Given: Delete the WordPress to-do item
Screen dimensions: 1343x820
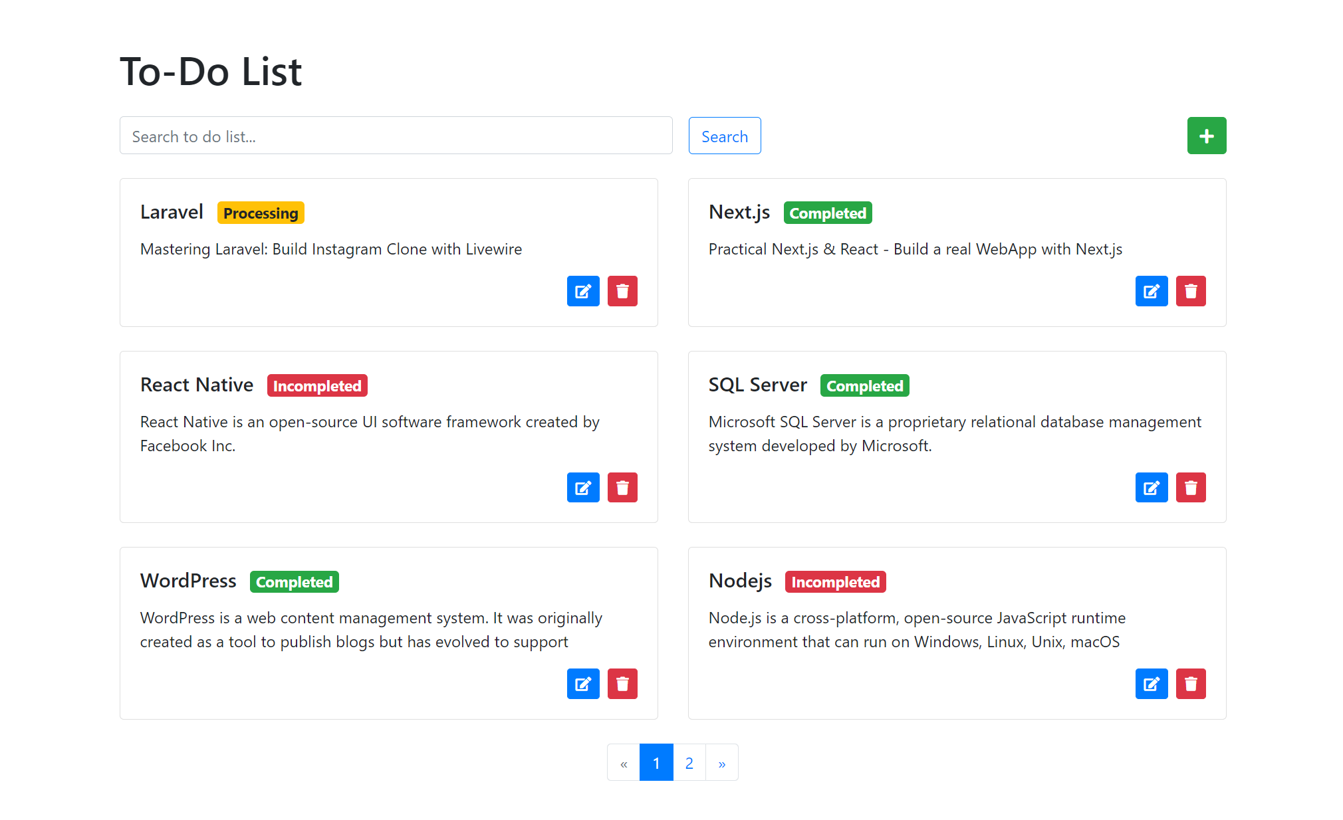Looking at the screenshot, I should click(x=622, y=684).
